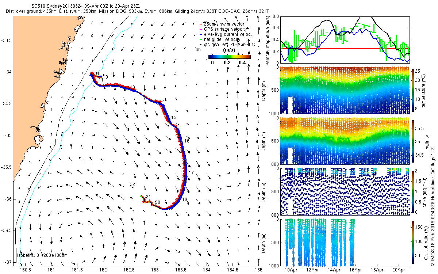The image size is (438, 274).
Task: Click day label '14' on the glider track
Action: [162, 101]
